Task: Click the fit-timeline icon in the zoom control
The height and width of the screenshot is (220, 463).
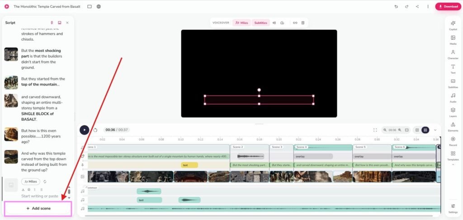Action: (x=406, y=130)
